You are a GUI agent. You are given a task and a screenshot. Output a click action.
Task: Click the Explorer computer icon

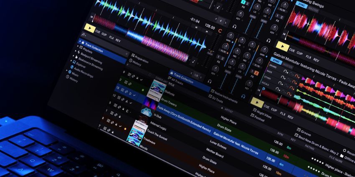click(74, 62)
